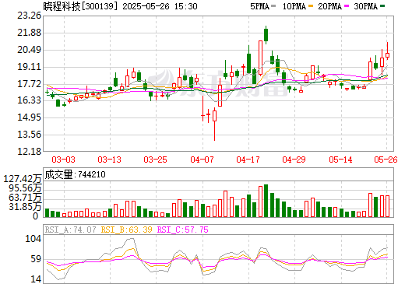Screen dimensions: 405x284
Task: Click the 30PMA legend label
Action: pos(365,6)
